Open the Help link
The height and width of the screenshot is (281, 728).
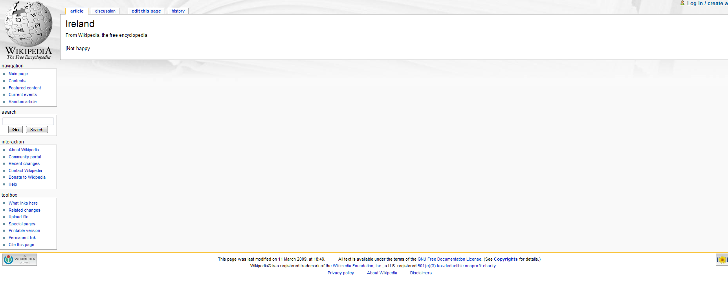pos(13,184)
